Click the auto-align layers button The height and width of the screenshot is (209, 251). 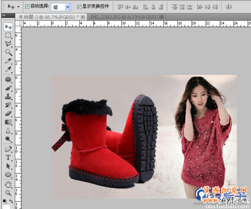click(228, 7)
